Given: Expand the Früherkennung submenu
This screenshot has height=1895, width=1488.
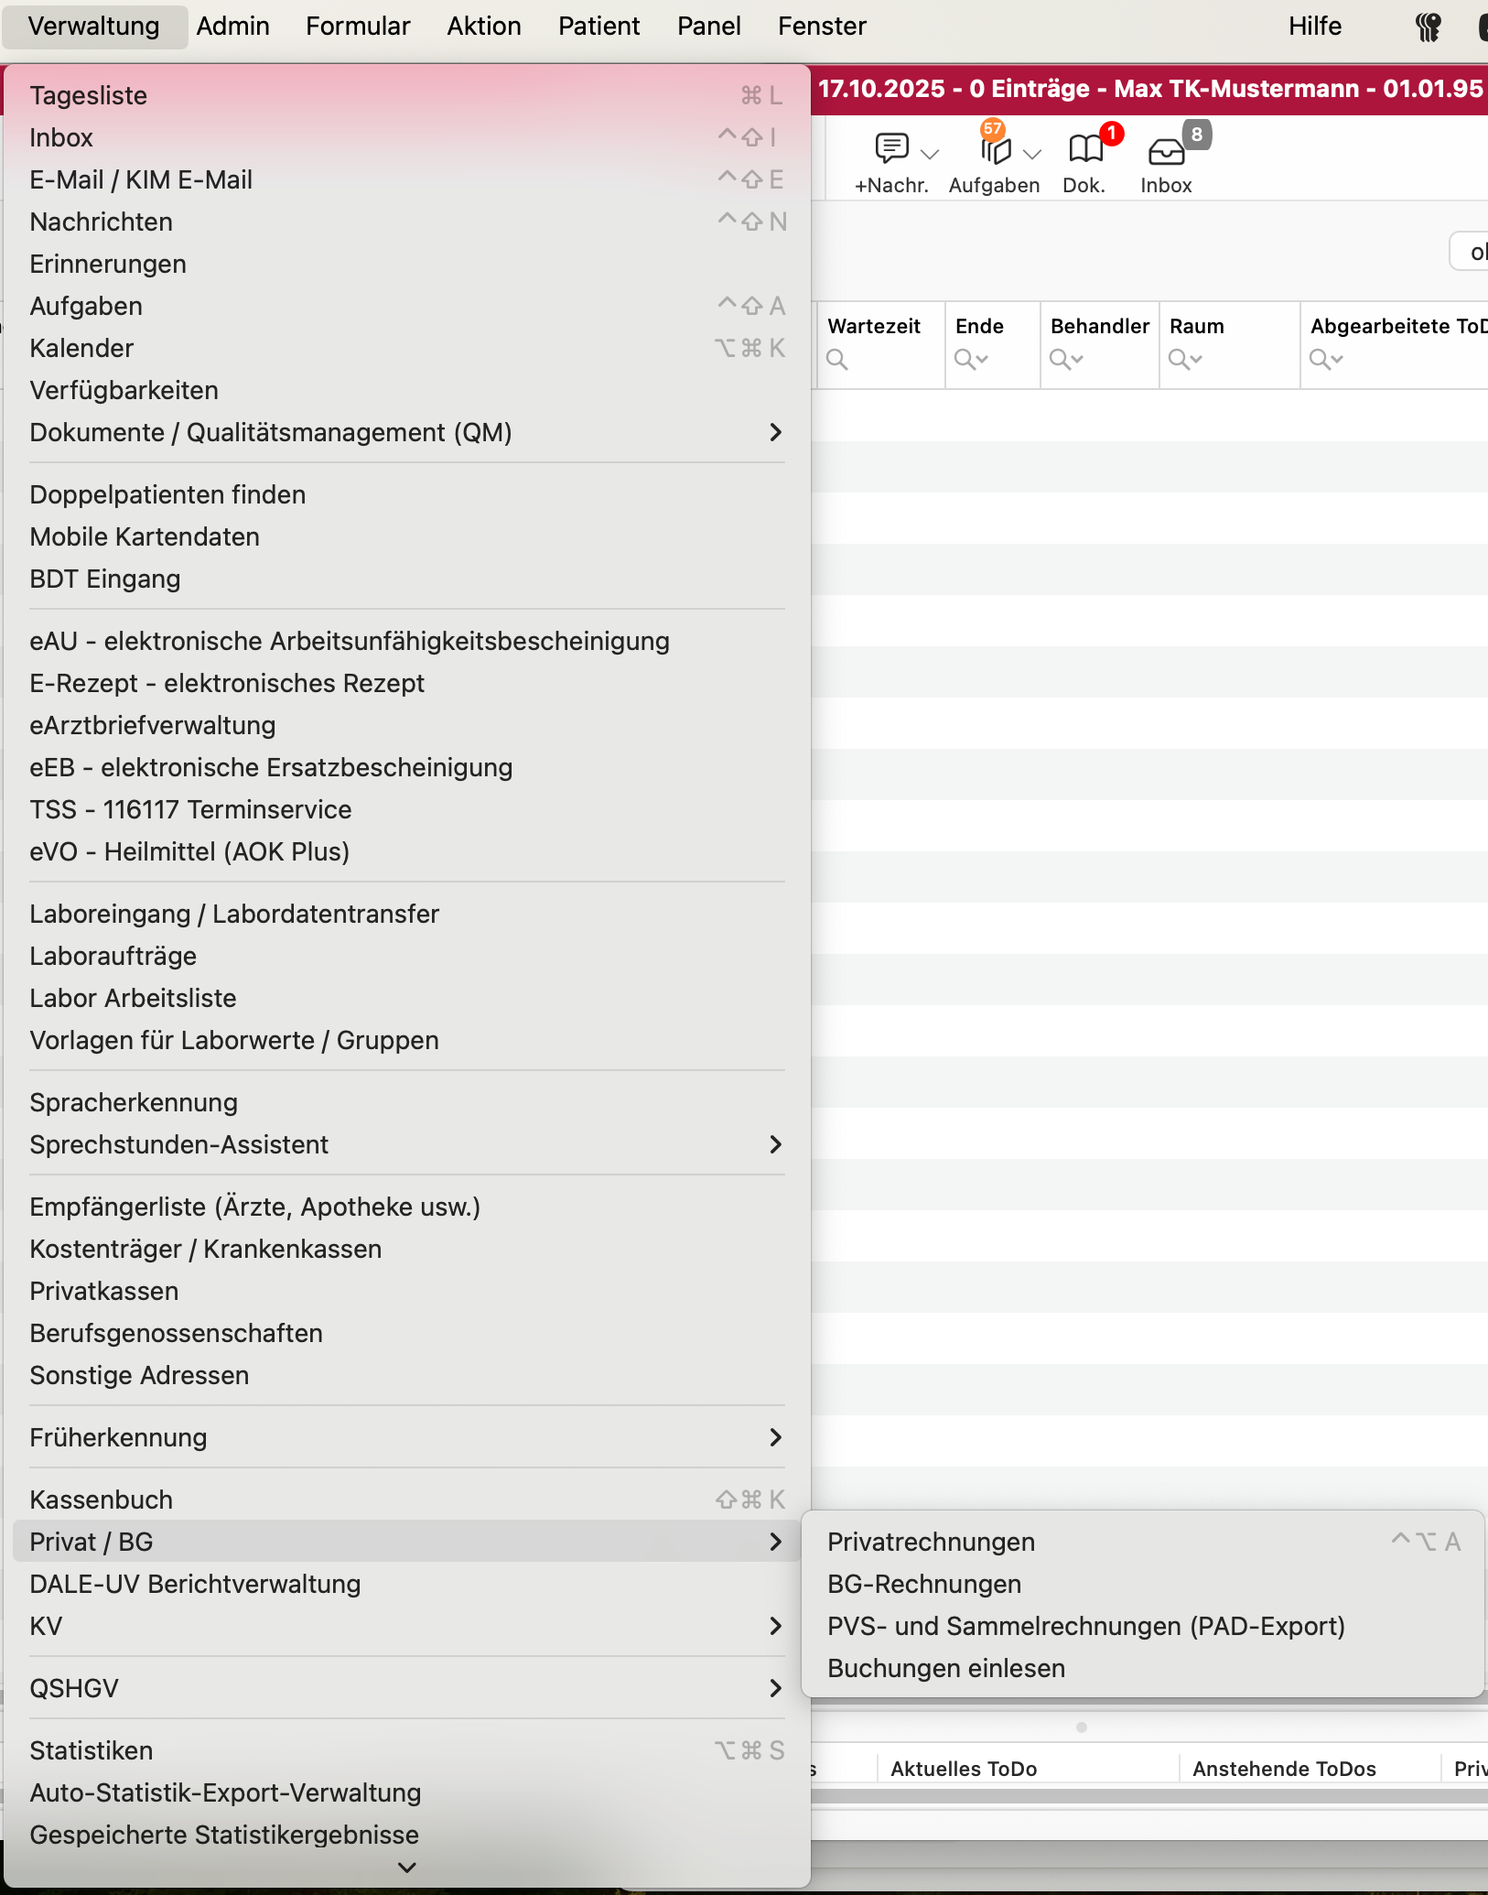Looking at the screenshot, I should (407, 1437).
